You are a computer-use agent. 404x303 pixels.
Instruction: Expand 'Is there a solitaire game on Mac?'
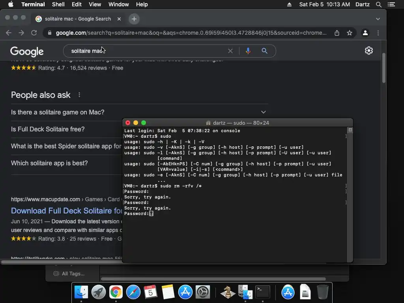[139, 112]
